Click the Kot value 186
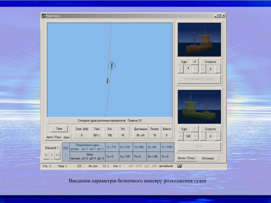Image resolution: width=271 pixels, height=203 pixels. pos(110,135)
